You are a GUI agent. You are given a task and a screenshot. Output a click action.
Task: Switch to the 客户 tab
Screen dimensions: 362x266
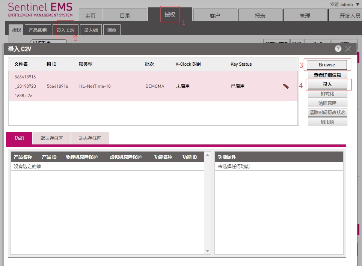(215, 16)
